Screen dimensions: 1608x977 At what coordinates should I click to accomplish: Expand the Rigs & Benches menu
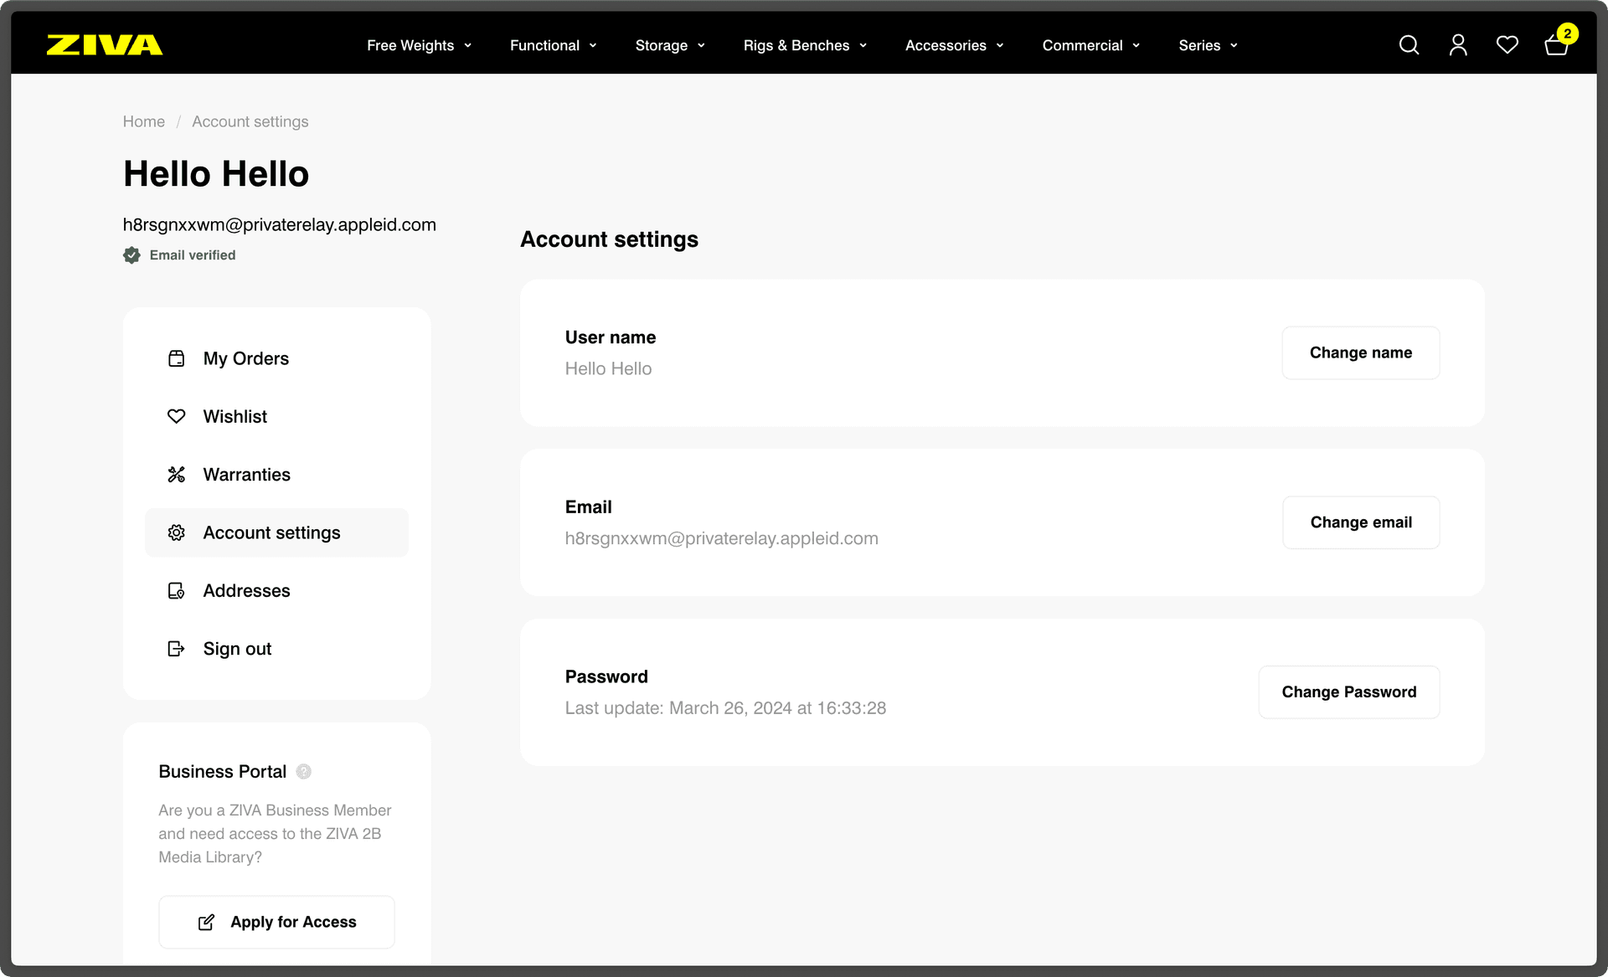(x=804, y=45)
